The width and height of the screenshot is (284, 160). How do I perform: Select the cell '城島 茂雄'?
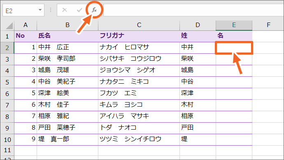click(68, 71)
